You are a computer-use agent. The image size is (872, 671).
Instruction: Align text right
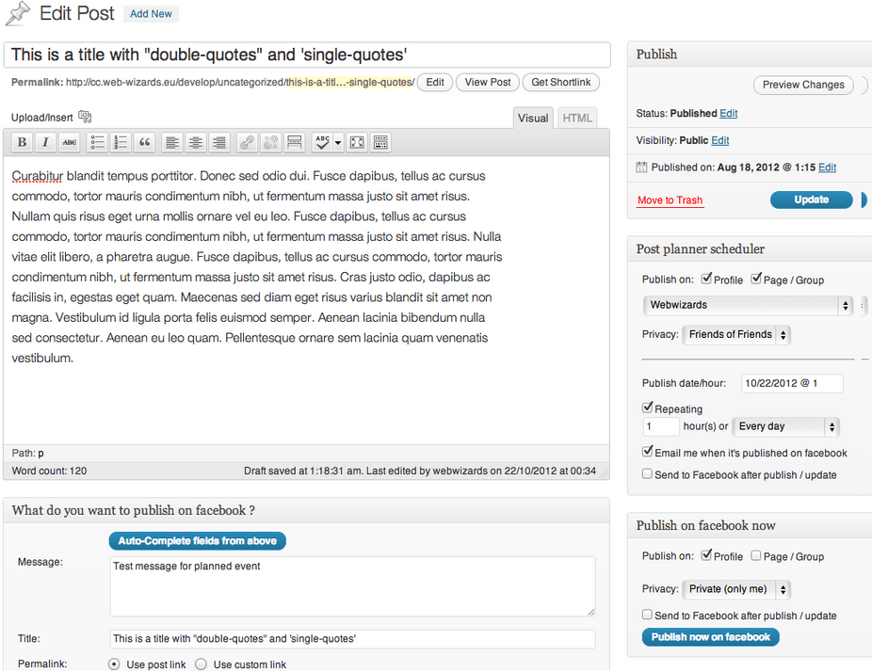coord(219,142)
